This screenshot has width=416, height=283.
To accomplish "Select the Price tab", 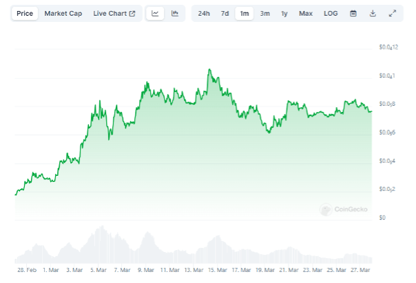I will (x=25, y=13).
